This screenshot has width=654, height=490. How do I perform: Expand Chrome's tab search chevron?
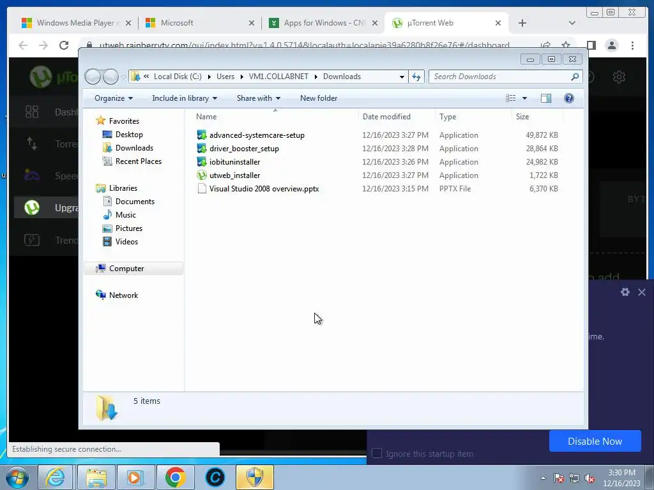click(x=572, y=23)
